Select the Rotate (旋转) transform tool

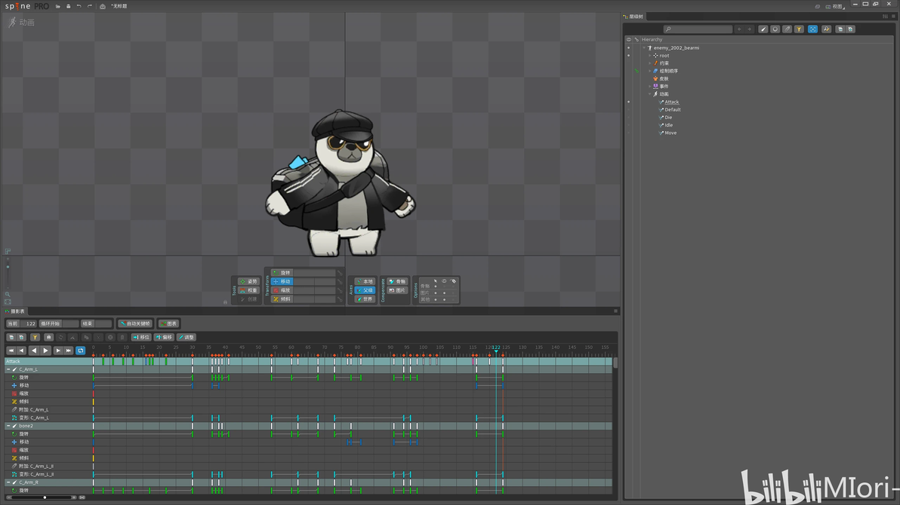[281, 273]
